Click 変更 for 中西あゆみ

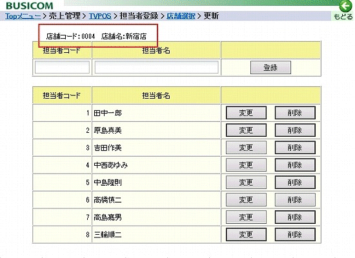pyautogui.click(x=246, y=165)
